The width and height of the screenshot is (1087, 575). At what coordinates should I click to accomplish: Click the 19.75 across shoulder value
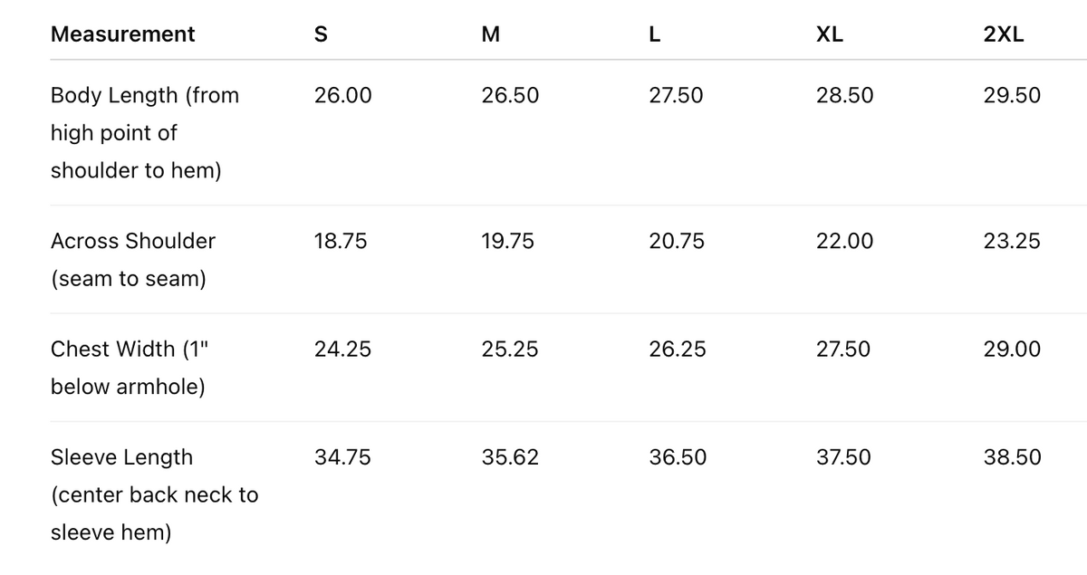coord(509,241)
